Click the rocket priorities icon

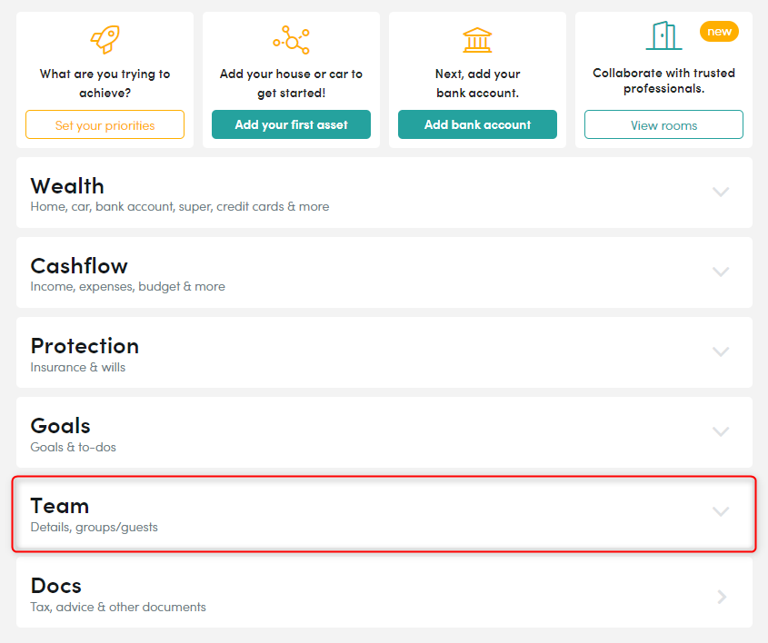tap(105, 39)
